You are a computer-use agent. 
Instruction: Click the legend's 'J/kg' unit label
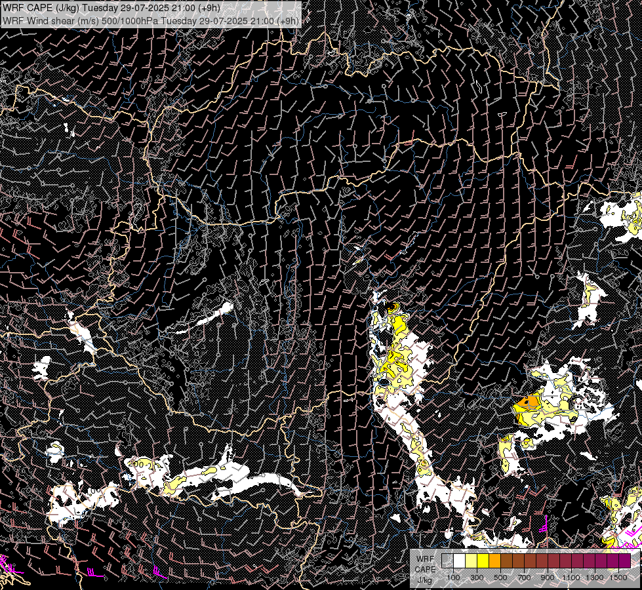click(x=424, y=580)
